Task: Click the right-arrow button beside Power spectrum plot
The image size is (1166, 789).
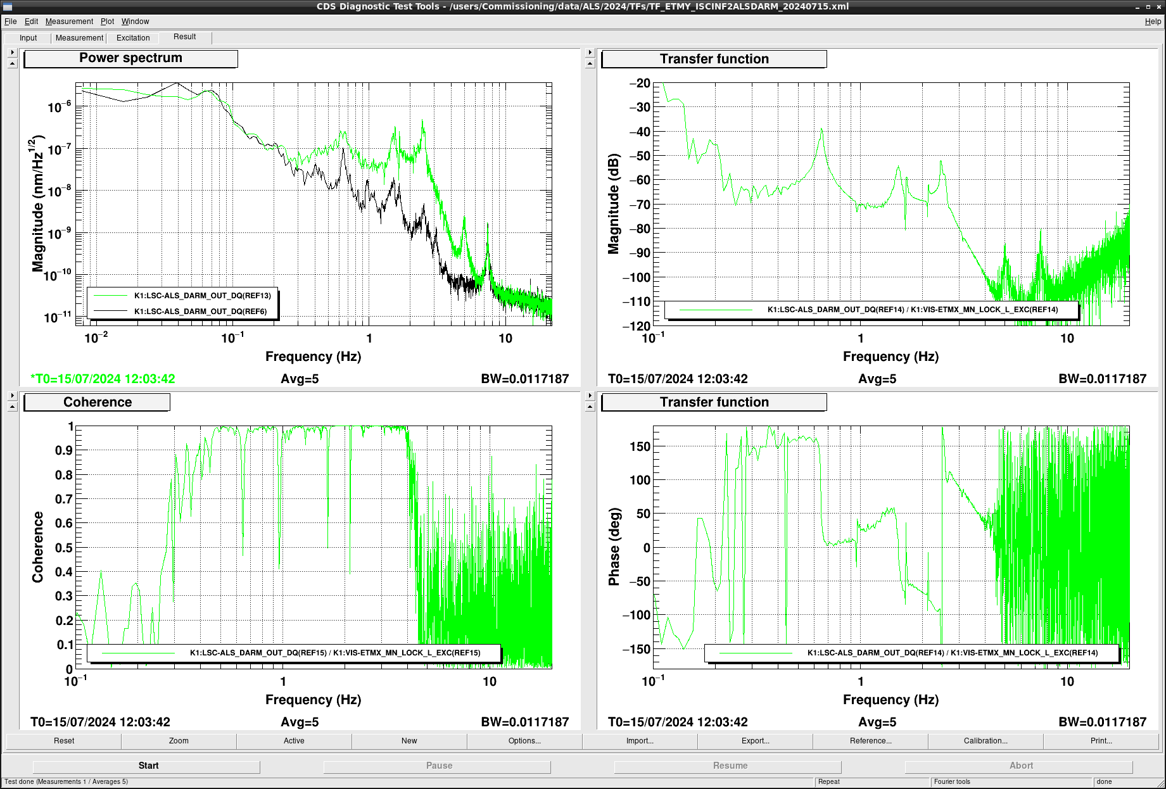Action: coord(12,53)
